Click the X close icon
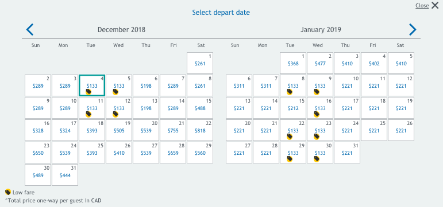 (x=435, y=5)
